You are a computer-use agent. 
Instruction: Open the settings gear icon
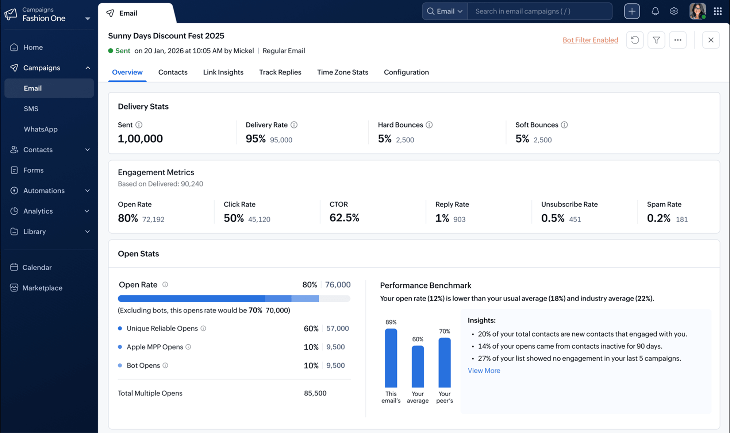(x=674, y=11)
